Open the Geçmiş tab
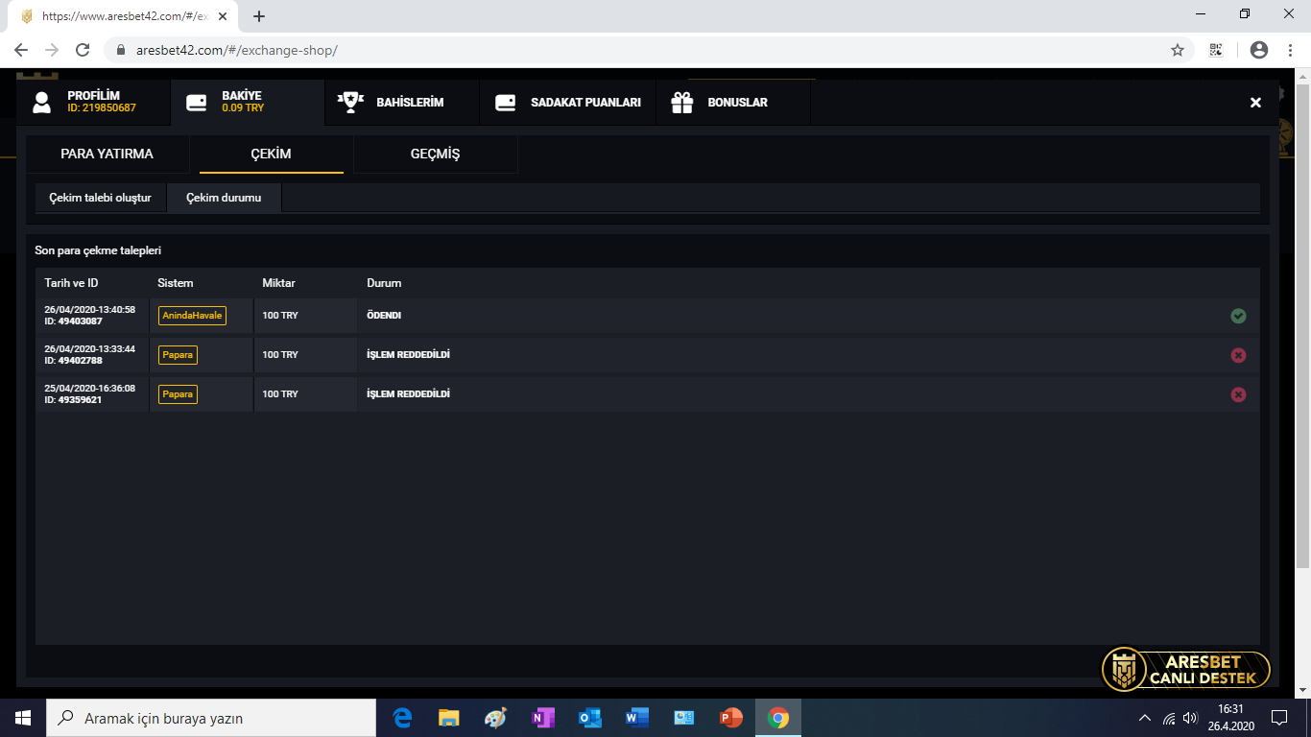Image resolution: width=1311 pixels, height=737 pixels. 436,154
